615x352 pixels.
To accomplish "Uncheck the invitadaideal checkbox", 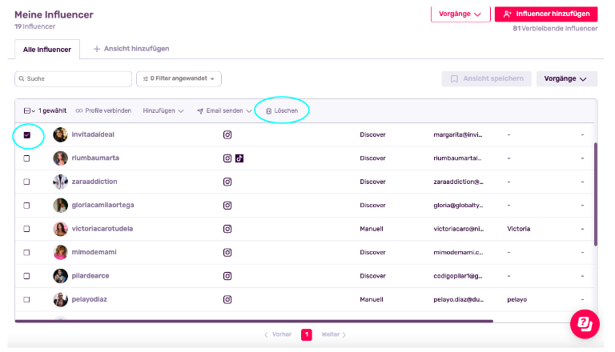I will click(x=26, y=135).
